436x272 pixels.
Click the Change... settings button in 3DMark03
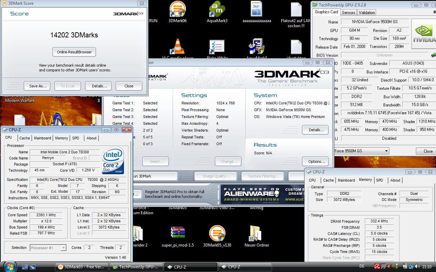coord(228,161)
